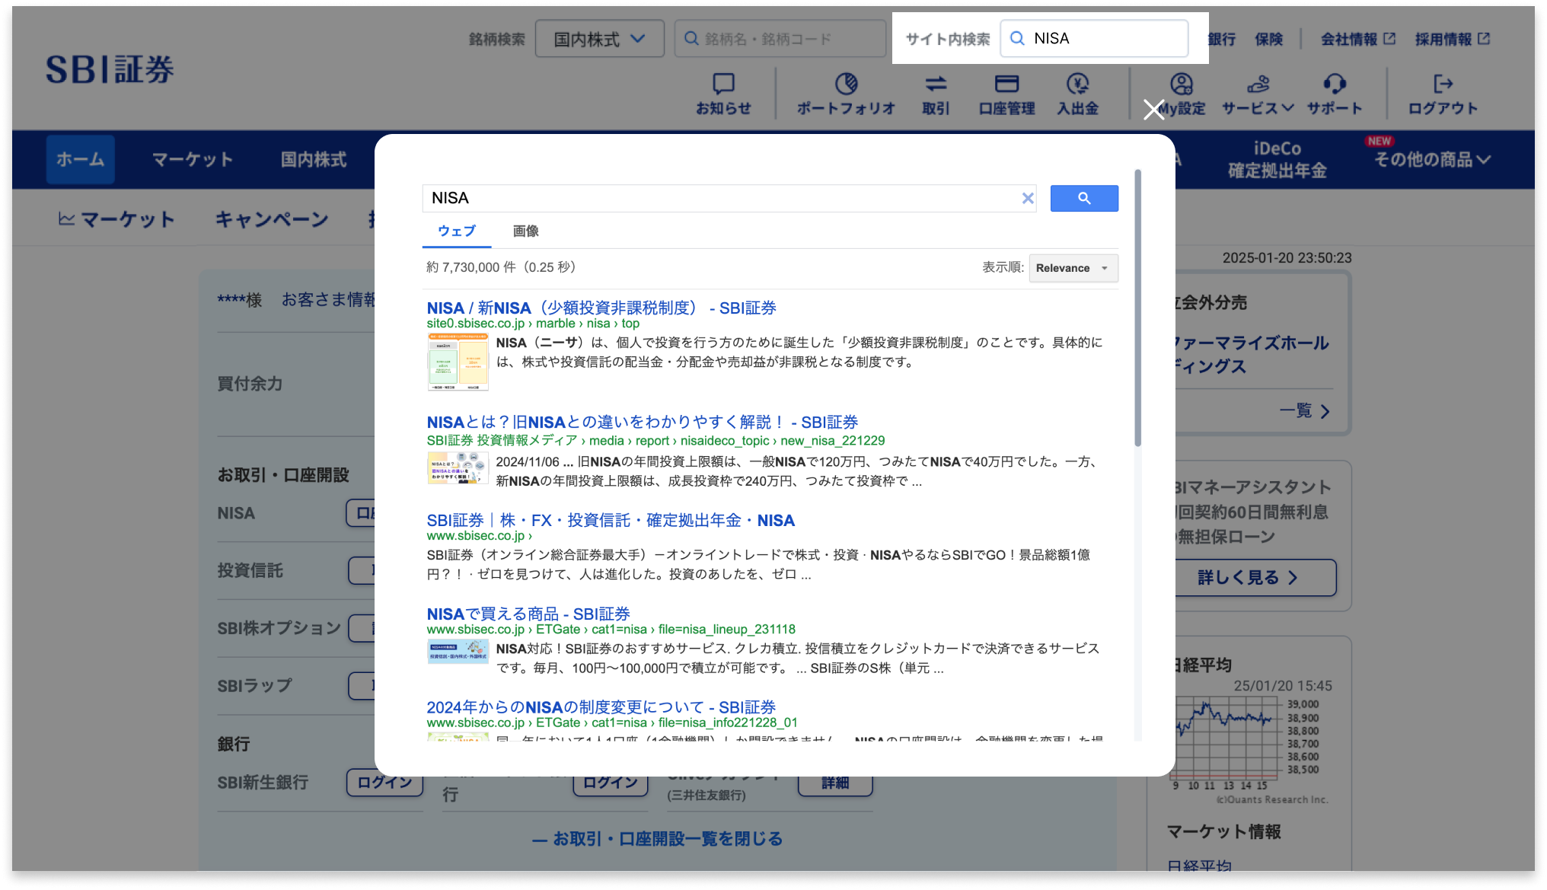Open the Relevance sort order dropdown
Screen dimensions: 1547x890
tap(1073, 268)
